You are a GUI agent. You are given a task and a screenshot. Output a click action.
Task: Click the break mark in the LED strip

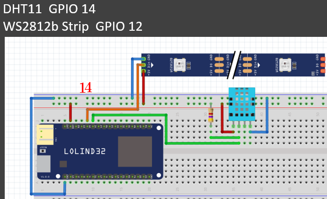tap(234, 64)
